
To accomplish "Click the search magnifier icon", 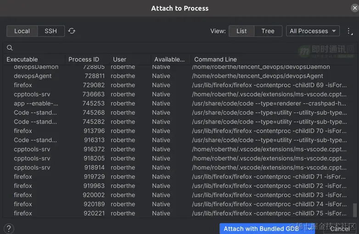I will [10, 48].
